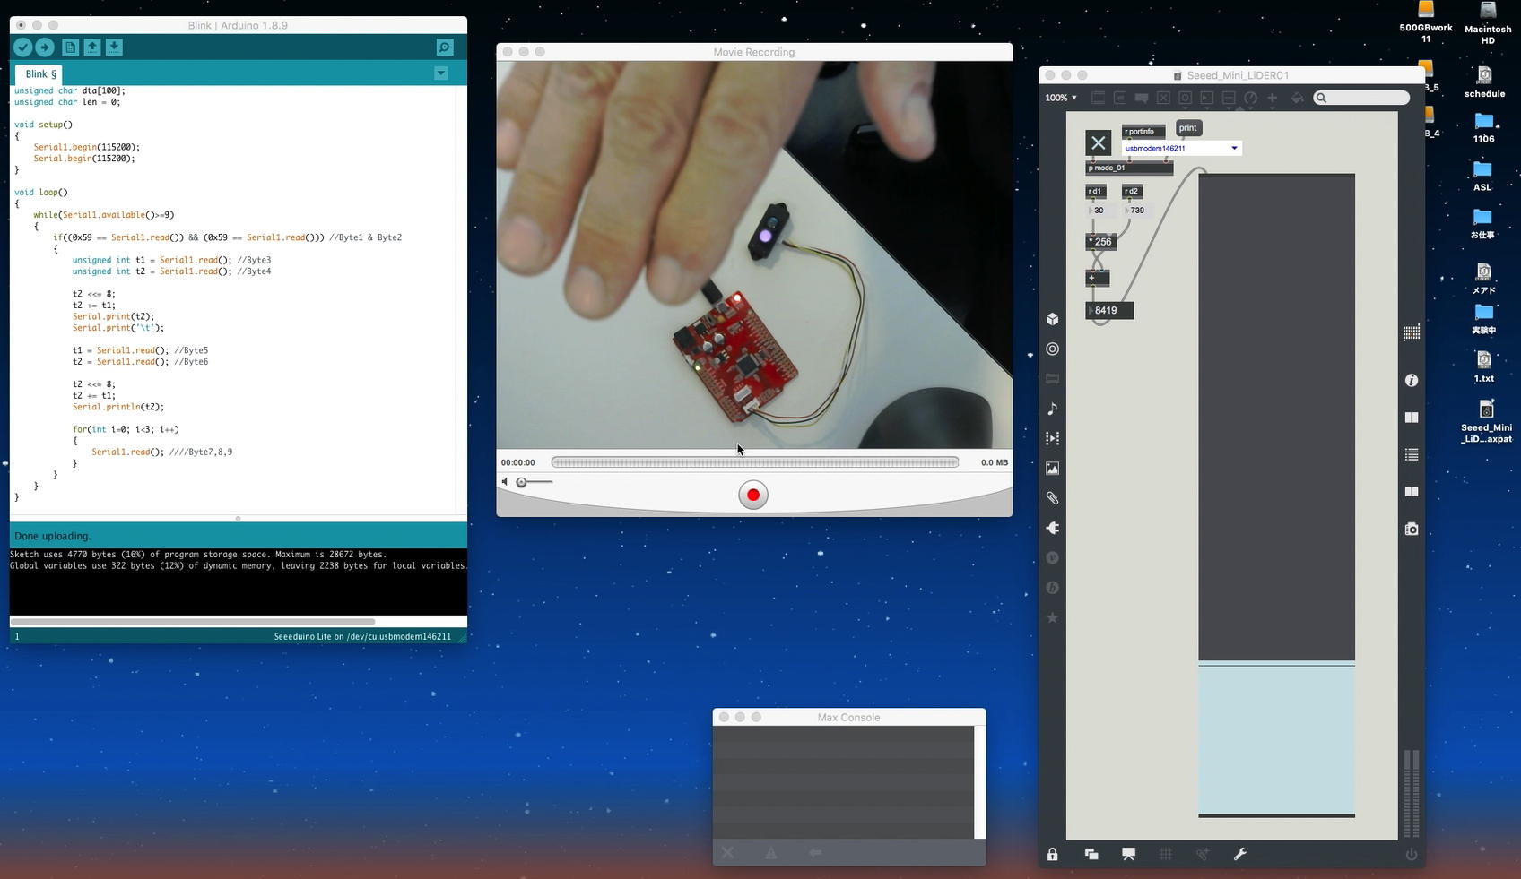Click the Save sketch down-arrow icon
The width and height of the screenshot is (1521, 879).
[x=114, y=47]
